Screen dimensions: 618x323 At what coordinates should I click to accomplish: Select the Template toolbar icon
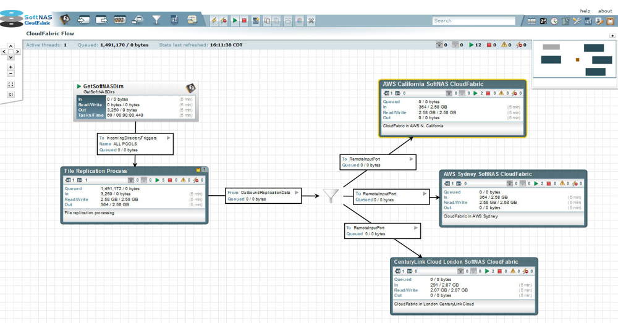[174, 20]
